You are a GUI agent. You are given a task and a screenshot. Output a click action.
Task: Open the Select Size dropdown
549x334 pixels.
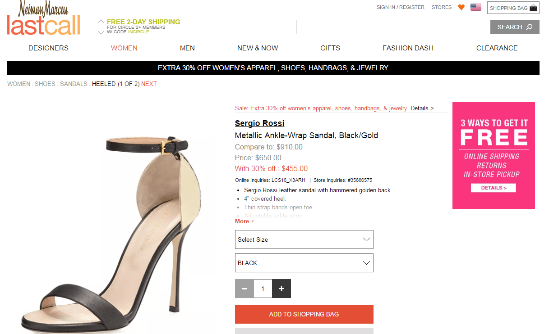click(x=304, y=239)
